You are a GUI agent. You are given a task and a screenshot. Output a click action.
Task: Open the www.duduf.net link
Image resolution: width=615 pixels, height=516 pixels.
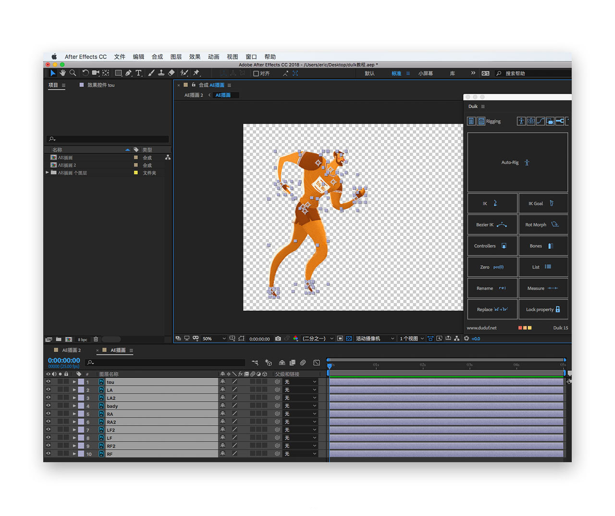481,328
